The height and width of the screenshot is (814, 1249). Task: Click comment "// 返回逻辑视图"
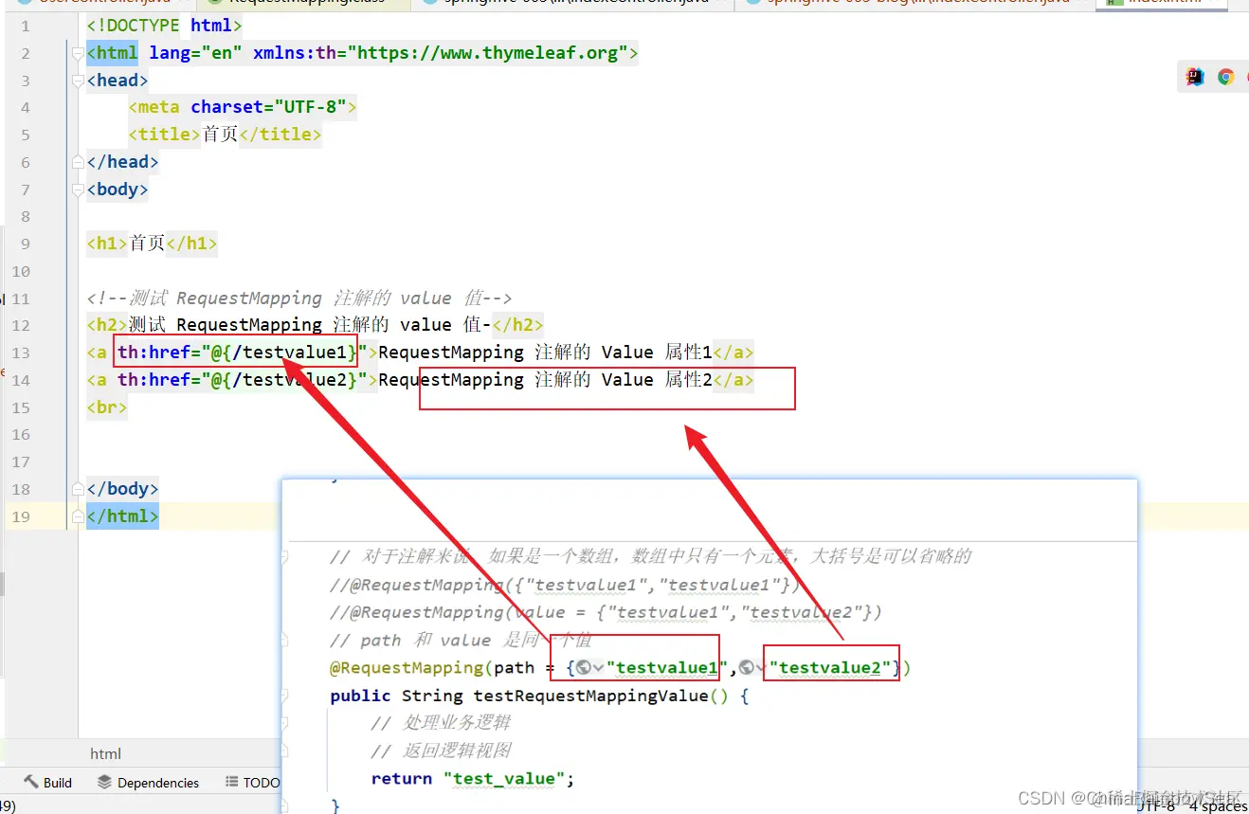[441, 751]
